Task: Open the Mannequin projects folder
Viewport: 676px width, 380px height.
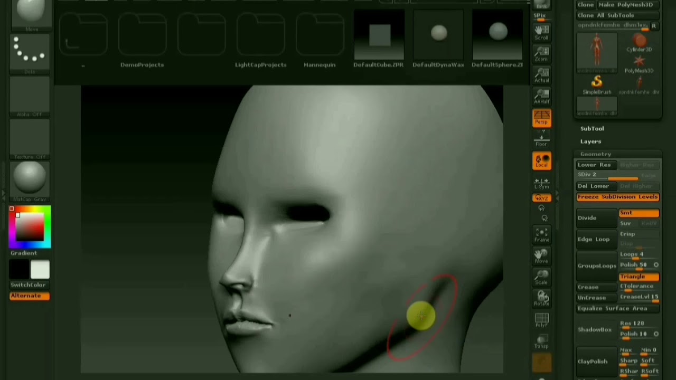Action: click(320, 43)
